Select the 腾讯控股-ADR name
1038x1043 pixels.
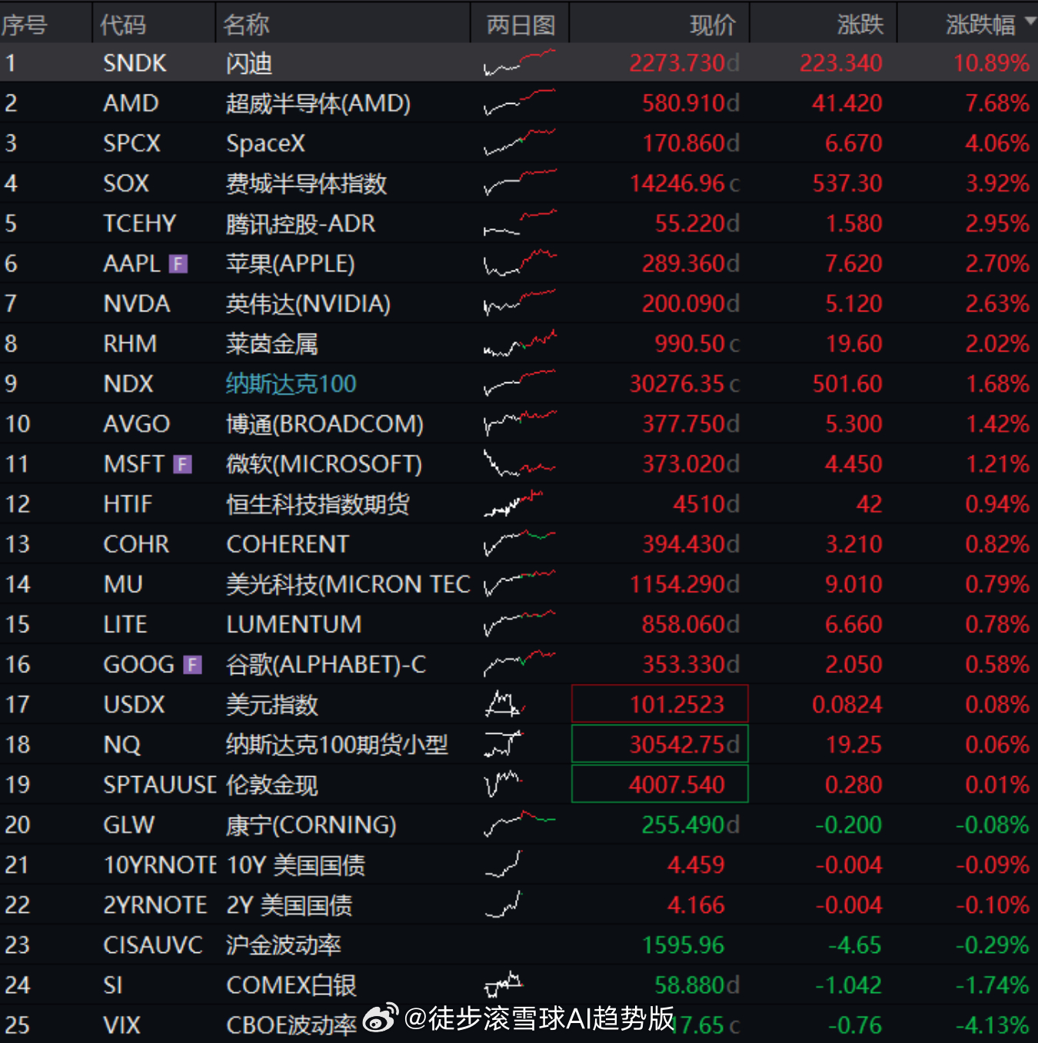tap(301, 223)
